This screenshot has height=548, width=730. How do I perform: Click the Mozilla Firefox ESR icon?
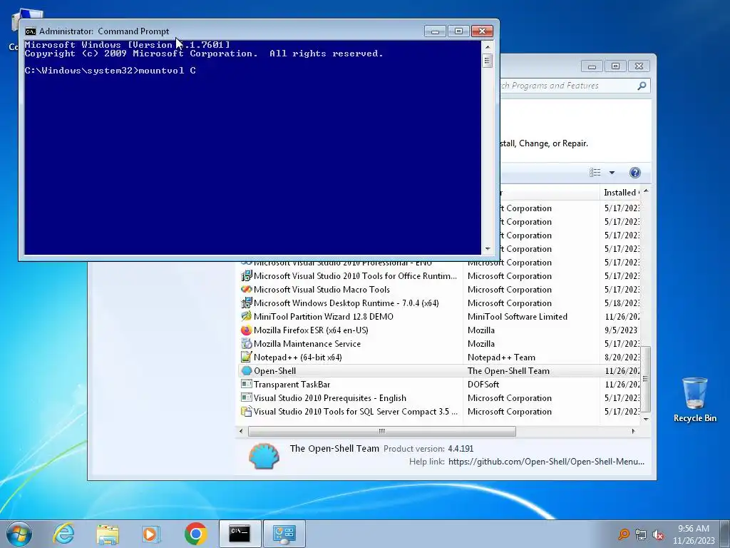[x=246, y=330]
